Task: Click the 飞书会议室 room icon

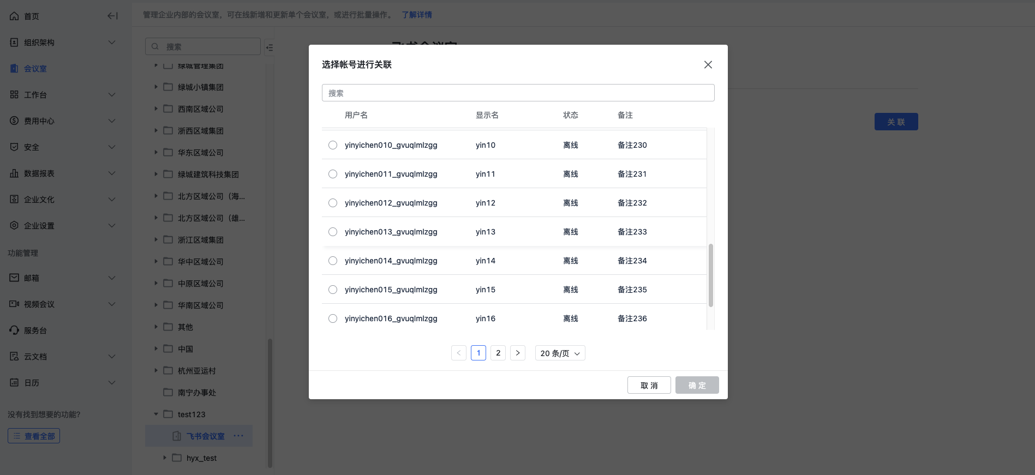Action: [177, 436]
